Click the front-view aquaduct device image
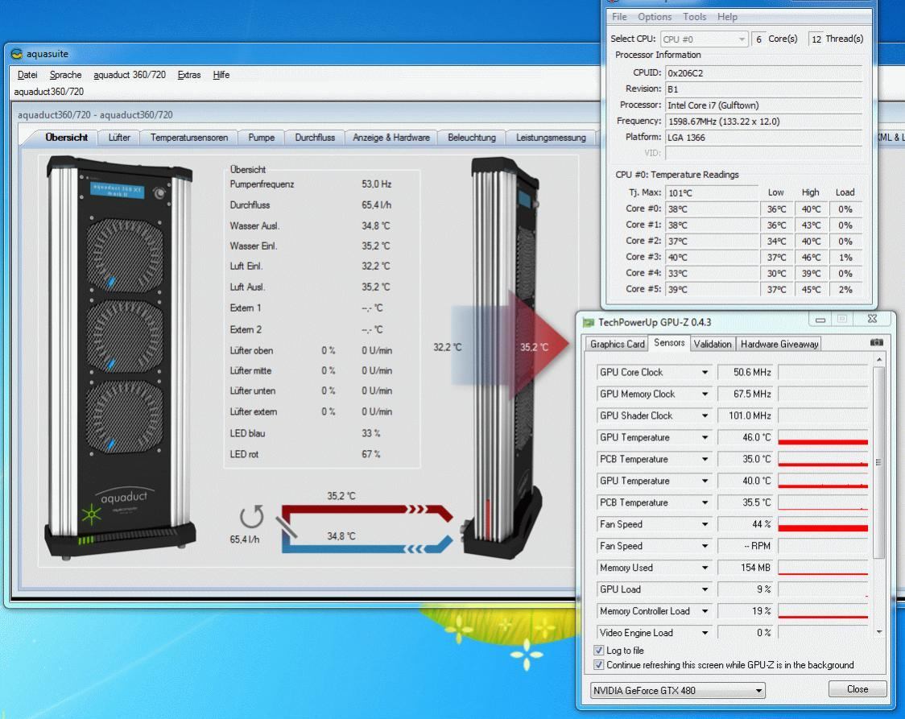Screen dimensions: 905x719 coord(119,357)
